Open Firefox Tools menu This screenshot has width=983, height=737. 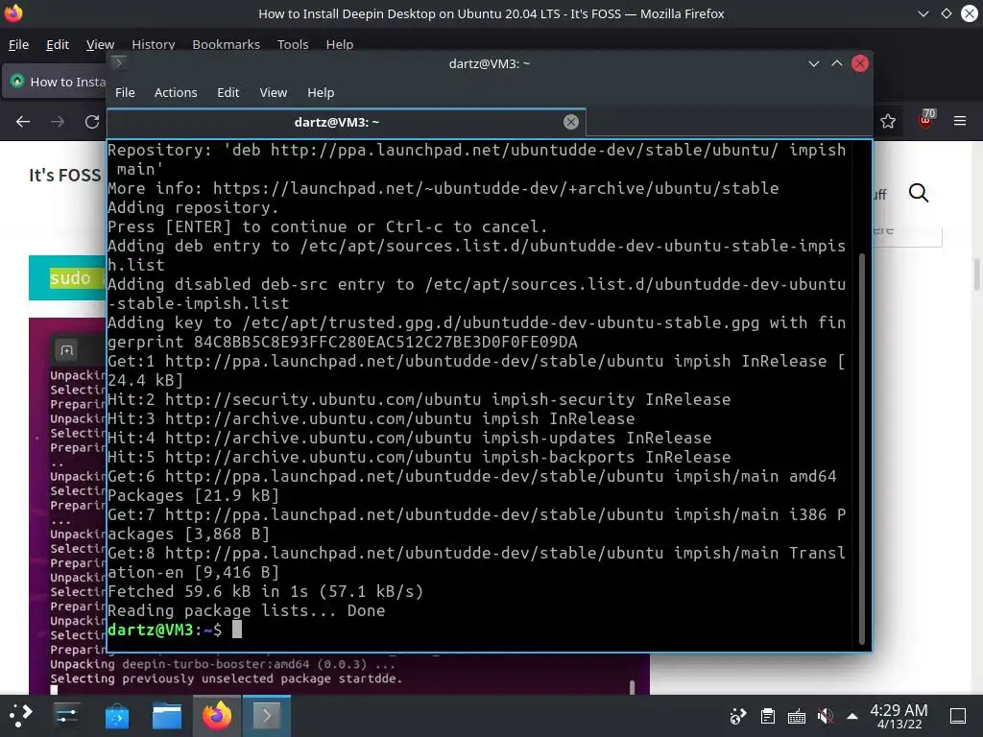pyautogui.click(x=293, y=44)
